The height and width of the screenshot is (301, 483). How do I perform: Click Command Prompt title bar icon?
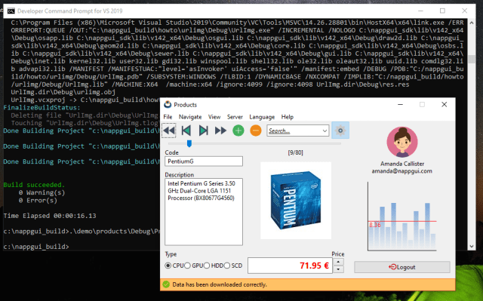pos(11,11)
